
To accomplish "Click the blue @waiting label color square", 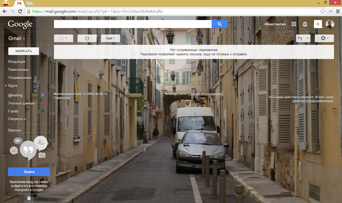I will [42, 95].
